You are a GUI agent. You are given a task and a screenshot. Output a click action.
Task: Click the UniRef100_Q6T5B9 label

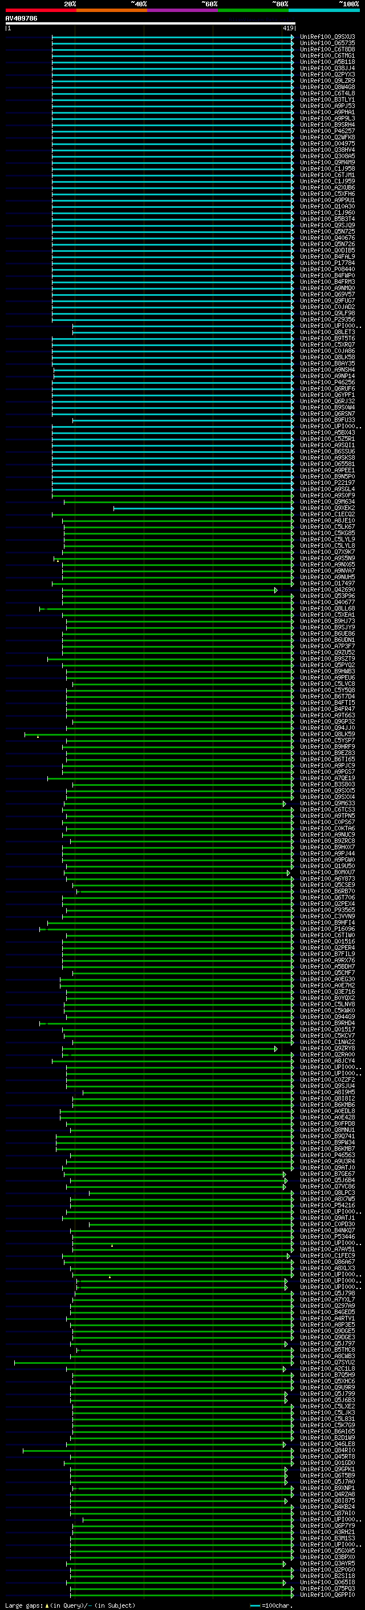(327, 1475)
